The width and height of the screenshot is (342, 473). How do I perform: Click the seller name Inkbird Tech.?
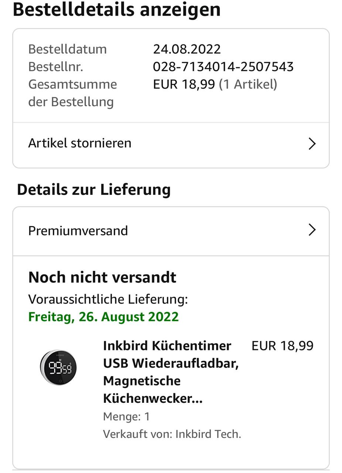pyautogui.click(x=208, y=434)
